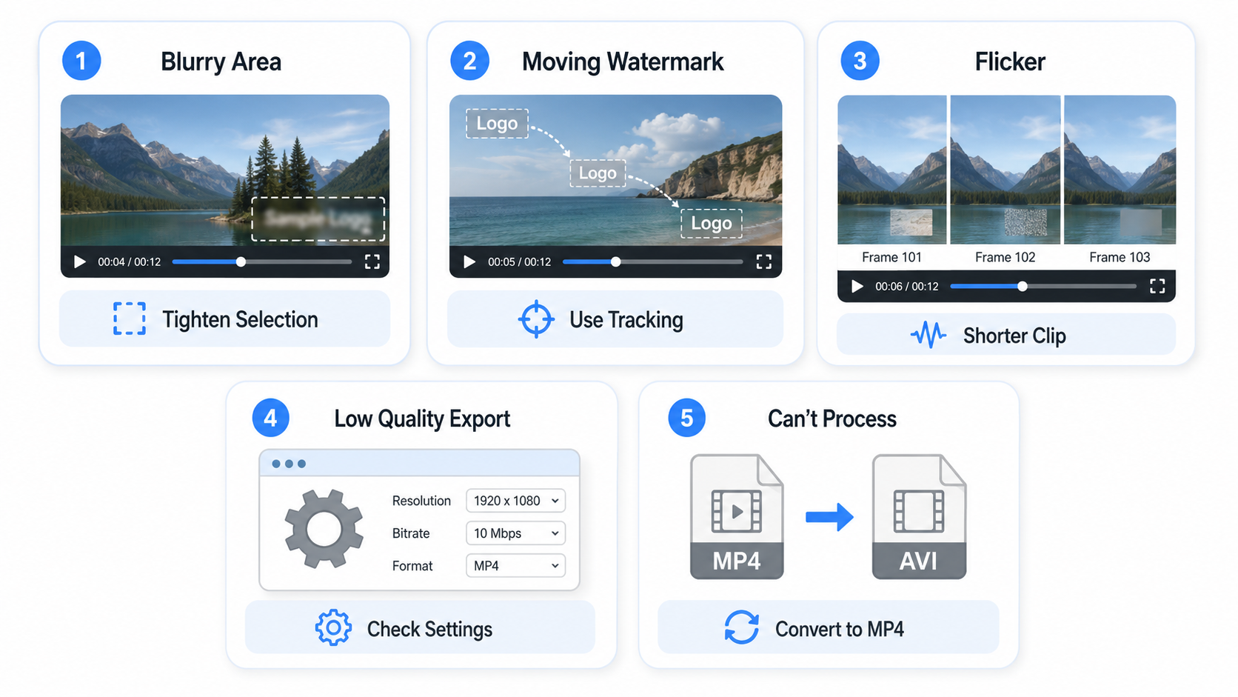Click the Low Quality Export heading
The height and width of the screenshot is (697, 1238).
tap(422, 419)
